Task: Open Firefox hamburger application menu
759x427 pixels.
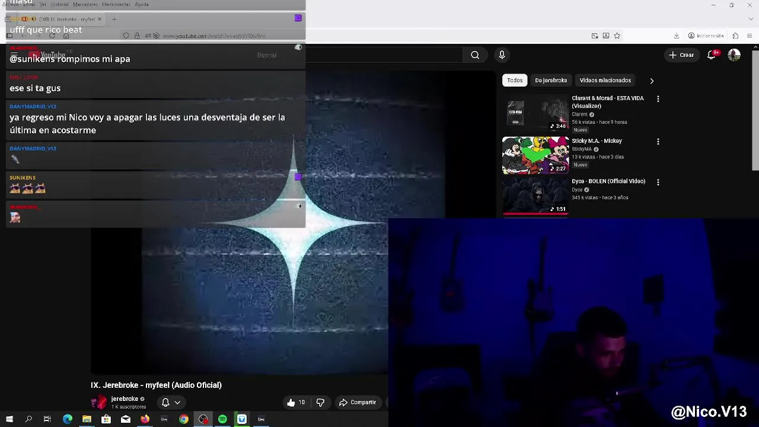Action: (750, 36)
